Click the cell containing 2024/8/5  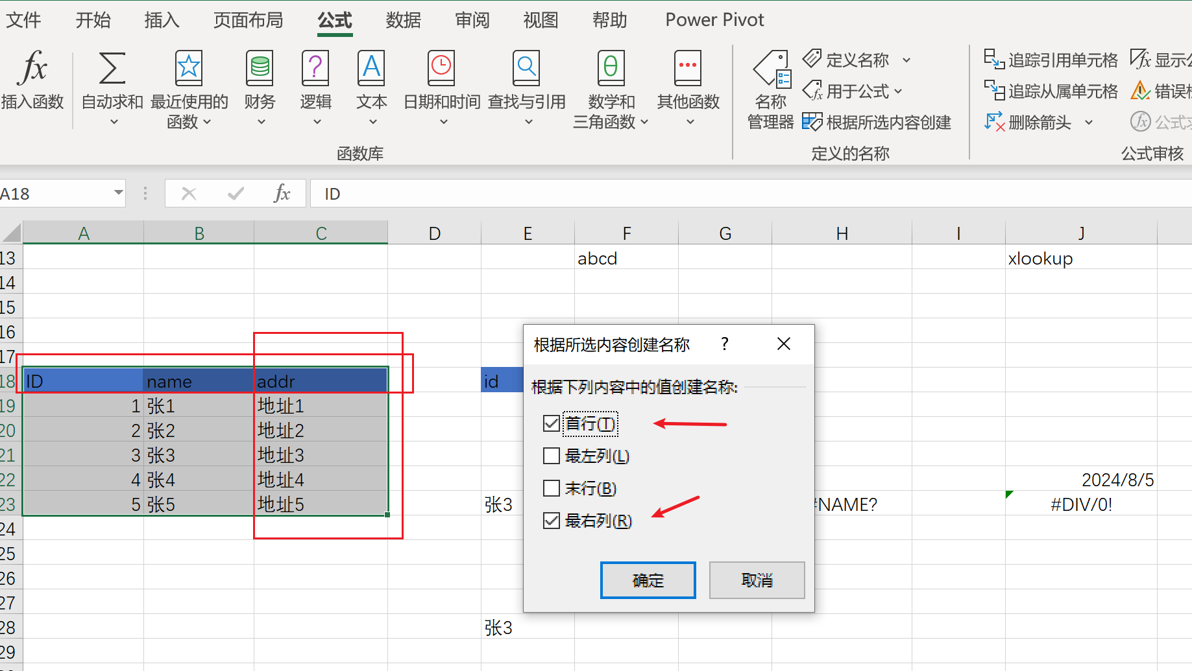coord(1081,480)
